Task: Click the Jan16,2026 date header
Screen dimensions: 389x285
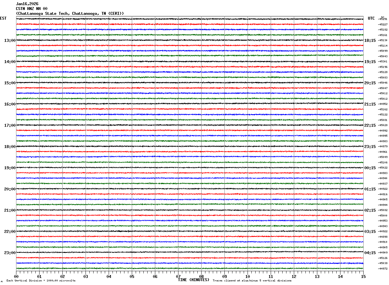Action: 27,4
